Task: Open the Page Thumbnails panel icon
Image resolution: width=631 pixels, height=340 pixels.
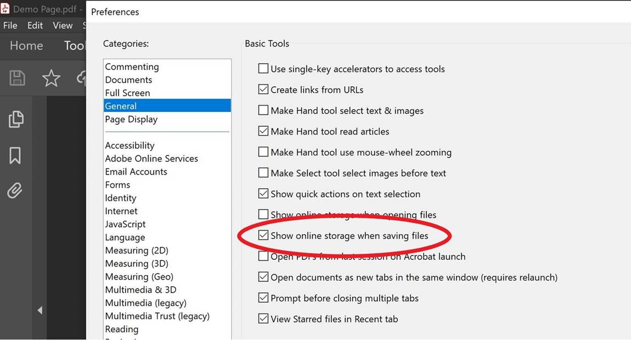Action: click(x=16, y=119)
